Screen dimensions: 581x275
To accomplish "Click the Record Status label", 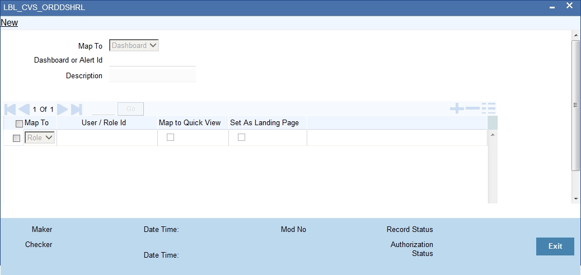I will [410, 230].
